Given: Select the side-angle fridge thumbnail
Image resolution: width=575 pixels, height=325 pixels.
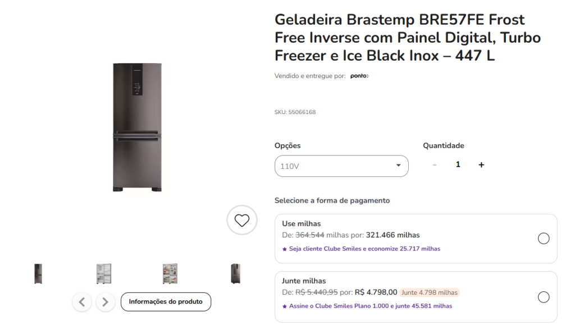Looking at the screenshot, I should point(236,273).
